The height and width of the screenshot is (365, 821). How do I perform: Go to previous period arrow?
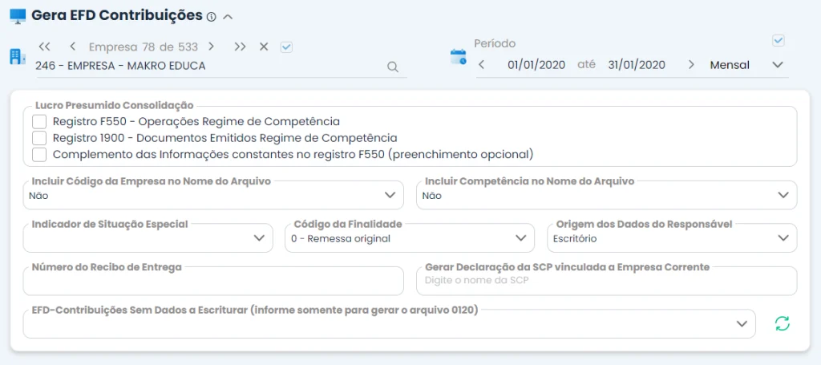(x=482, y=65)
